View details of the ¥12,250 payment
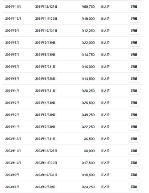Image resolution: width=149 pixels, height=193 pixels. click(x=134, y=30)
